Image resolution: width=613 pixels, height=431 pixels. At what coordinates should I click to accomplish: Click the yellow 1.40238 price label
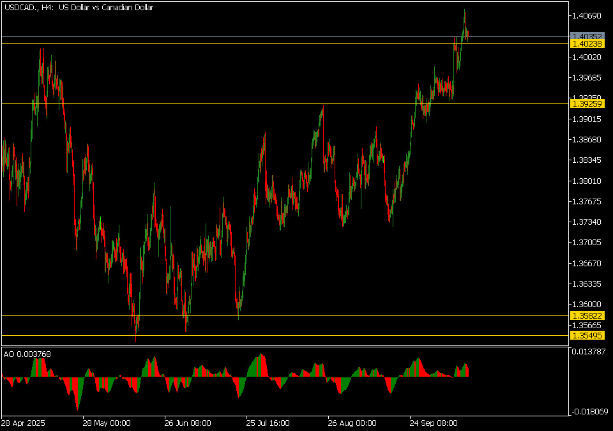click(587, 43)
